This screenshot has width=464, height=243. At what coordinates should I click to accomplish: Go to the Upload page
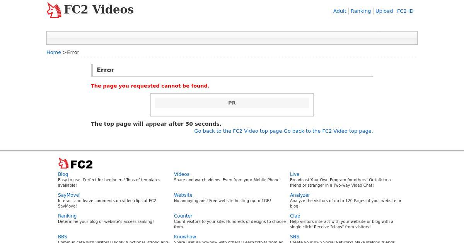click(384, 11)
